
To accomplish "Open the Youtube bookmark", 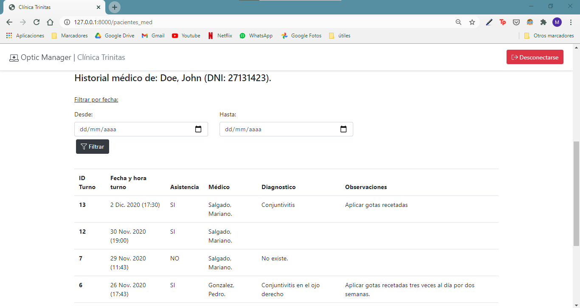I will pyautogui.click(x=186, y=36).
